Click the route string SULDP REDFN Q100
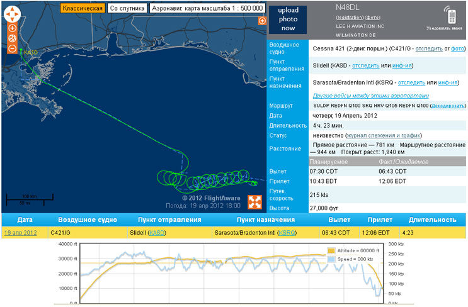Image resolution: width=468 pixels, height=307 pixels. 337,106
